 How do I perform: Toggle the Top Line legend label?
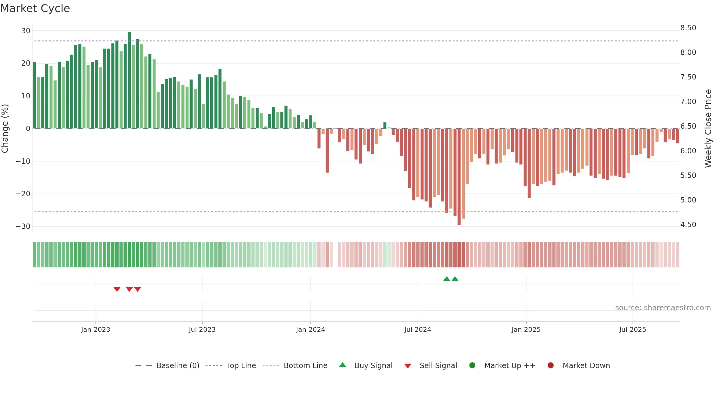point(241,365)
